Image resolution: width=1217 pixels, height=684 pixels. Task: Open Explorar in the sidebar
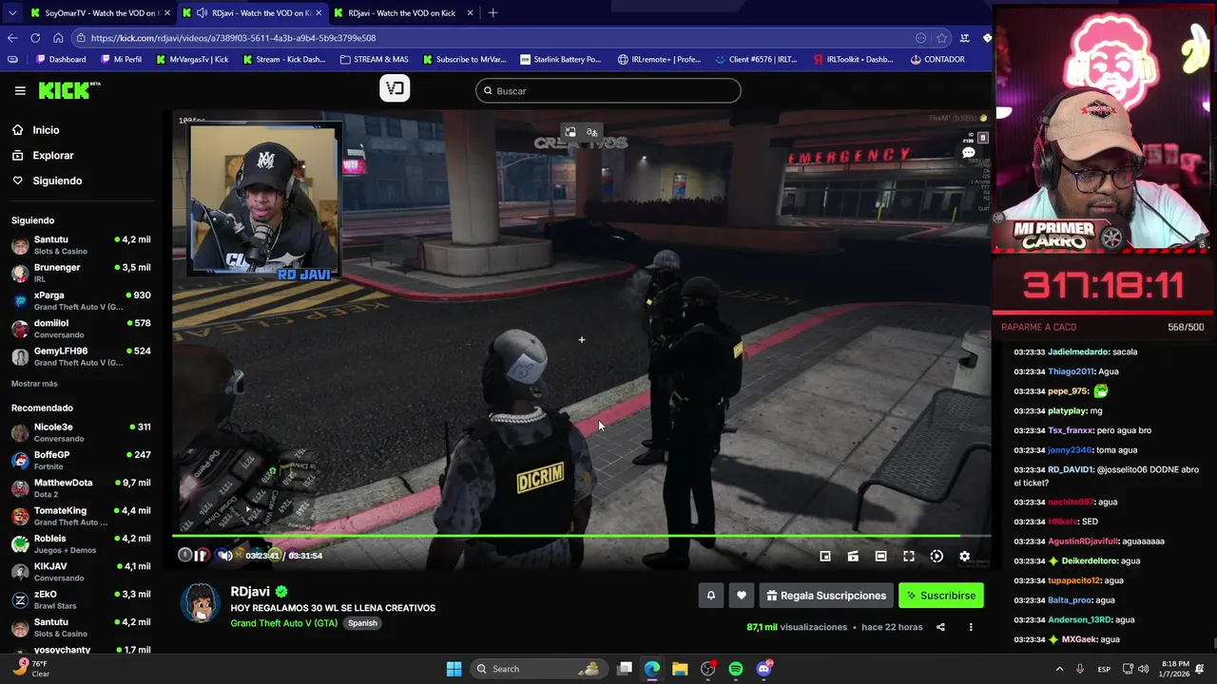[x=53, y=155]
